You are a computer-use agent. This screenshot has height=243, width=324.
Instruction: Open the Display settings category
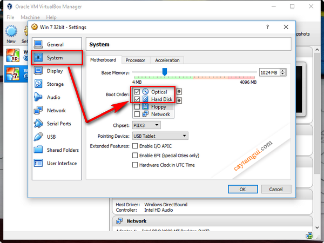(57, 71)
